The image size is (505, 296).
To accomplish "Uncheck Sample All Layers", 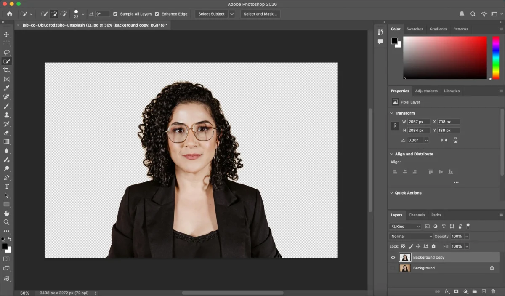I will (115, 14).
